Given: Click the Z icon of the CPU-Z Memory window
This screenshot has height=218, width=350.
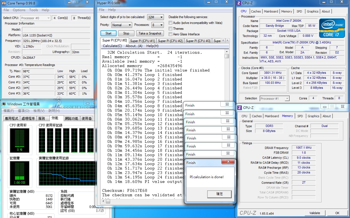Looking at the screenshot, I should (239, 107).
